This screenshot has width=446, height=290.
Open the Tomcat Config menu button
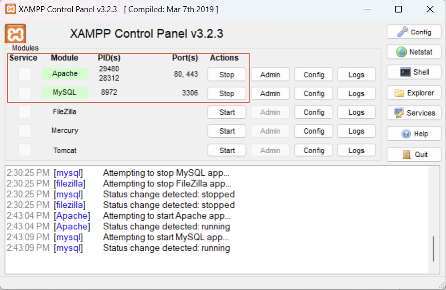(313, 151)
